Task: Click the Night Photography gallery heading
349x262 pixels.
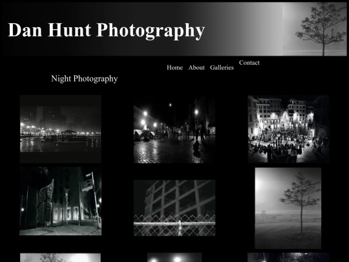Action: point(85,79)
